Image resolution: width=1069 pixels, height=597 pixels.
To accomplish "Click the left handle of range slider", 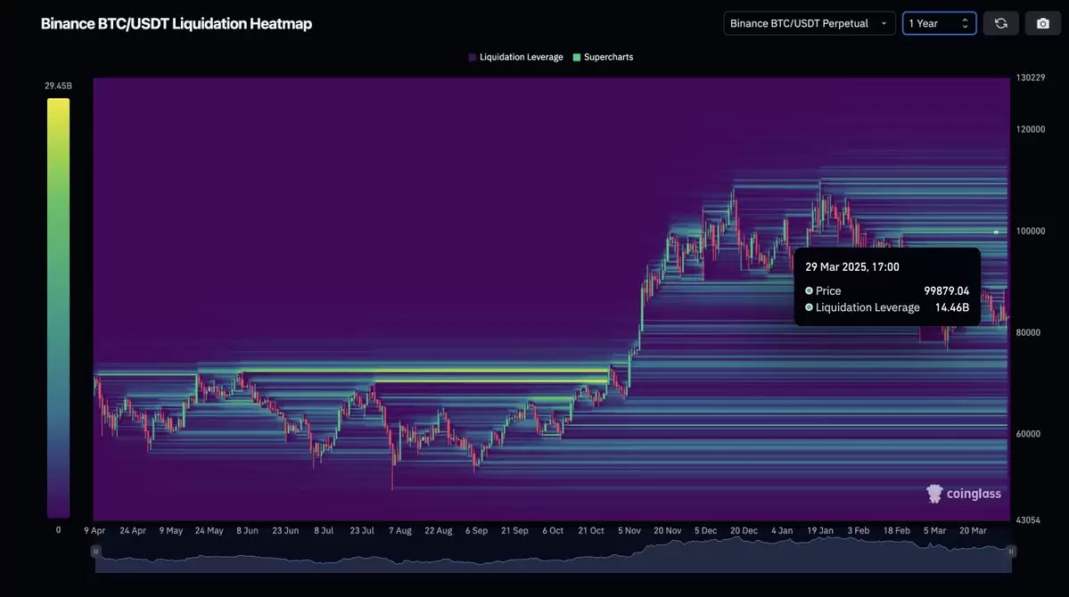I will (95, 552).
